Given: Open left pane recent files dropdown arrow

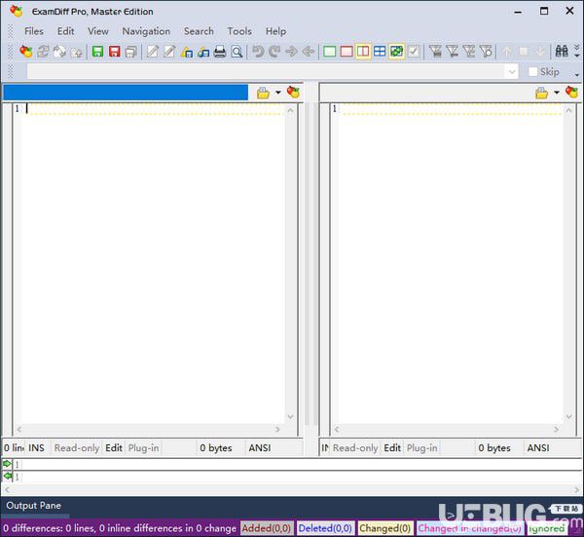Looking at the screenshot, I should point(277,93).
